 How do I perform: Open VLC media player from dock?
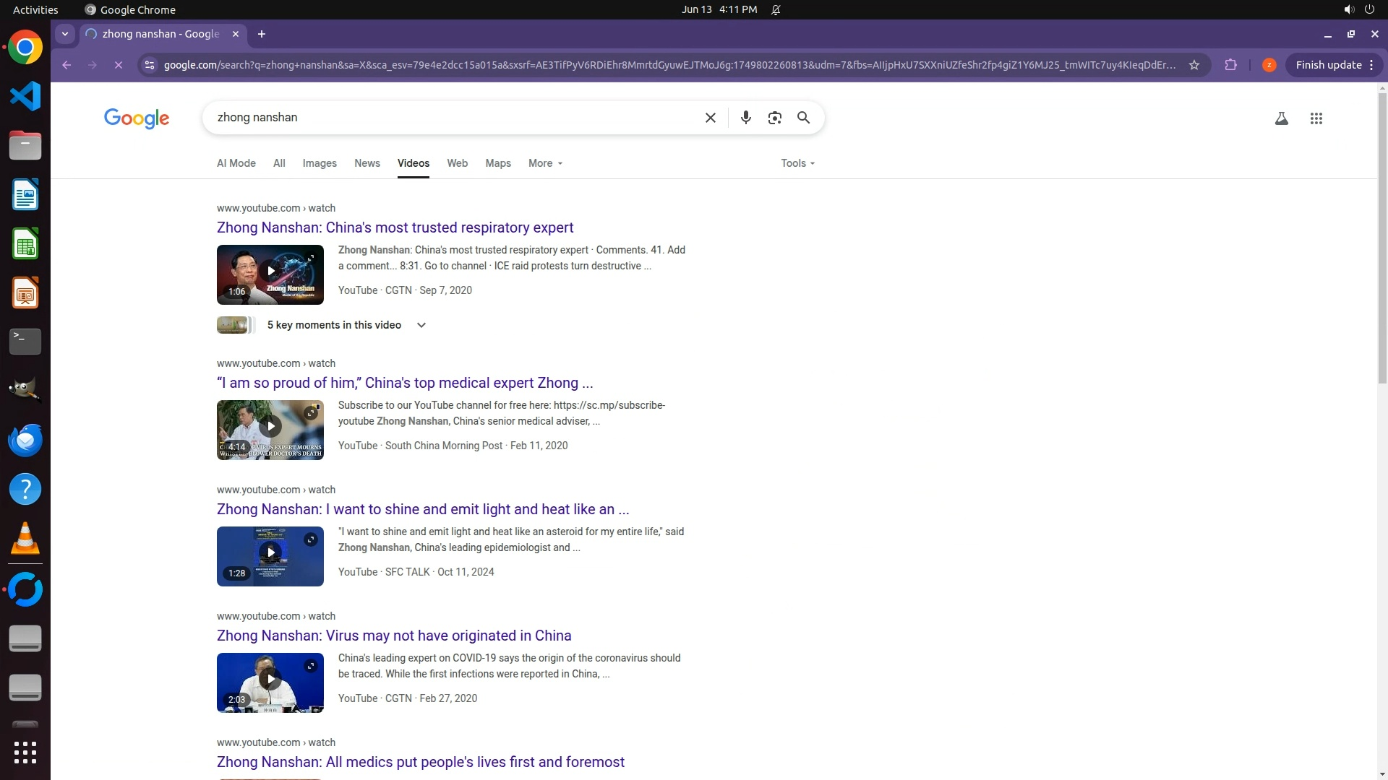pos(25,539)
